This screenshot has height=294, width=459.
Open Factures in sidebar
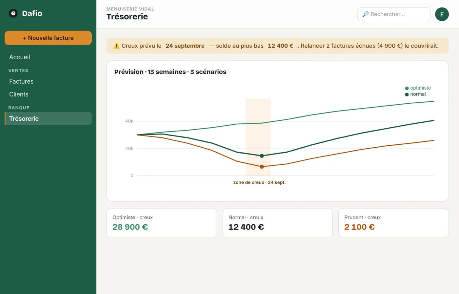(x=48, y=81)
